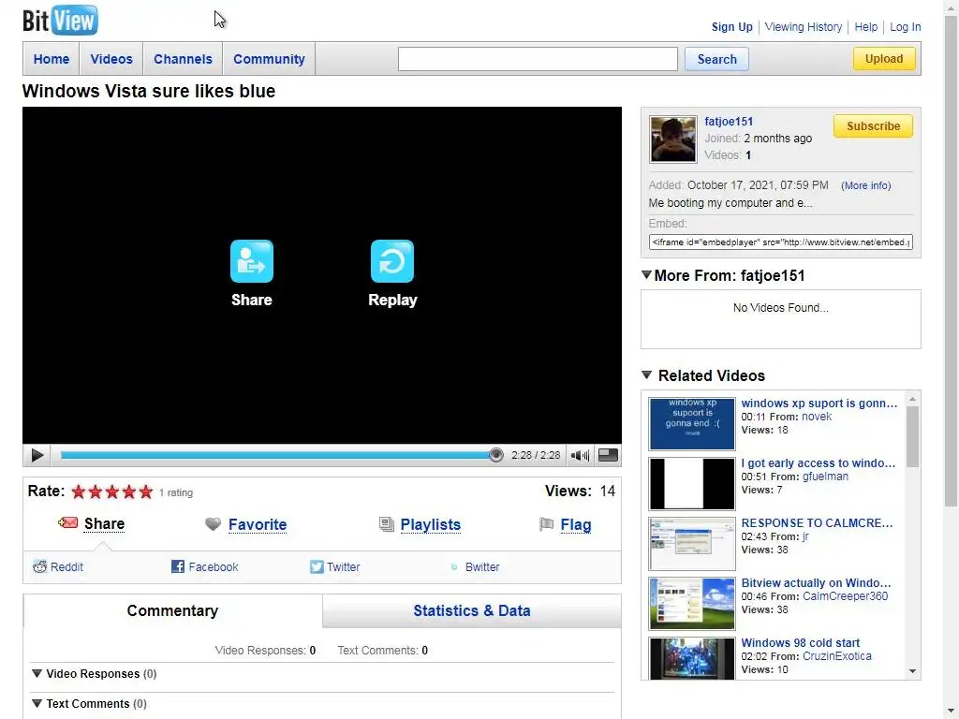Click the search input field

click(538, 59)
